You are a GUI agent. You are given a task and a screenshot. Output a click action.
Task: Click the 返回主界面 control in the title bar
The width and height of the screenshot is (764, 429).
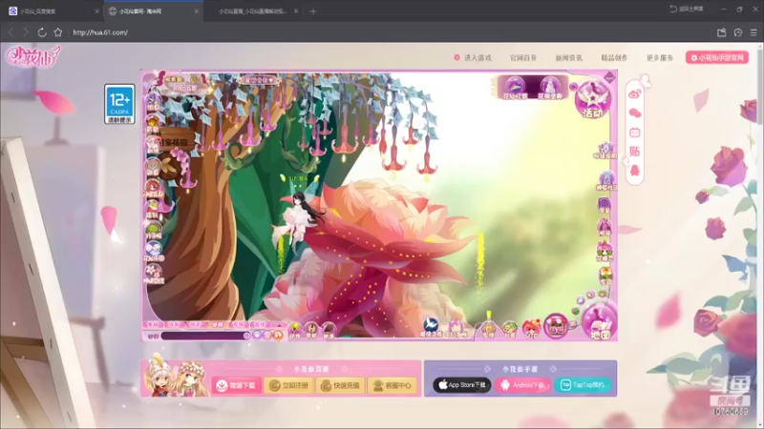click(x=686, y=9)
